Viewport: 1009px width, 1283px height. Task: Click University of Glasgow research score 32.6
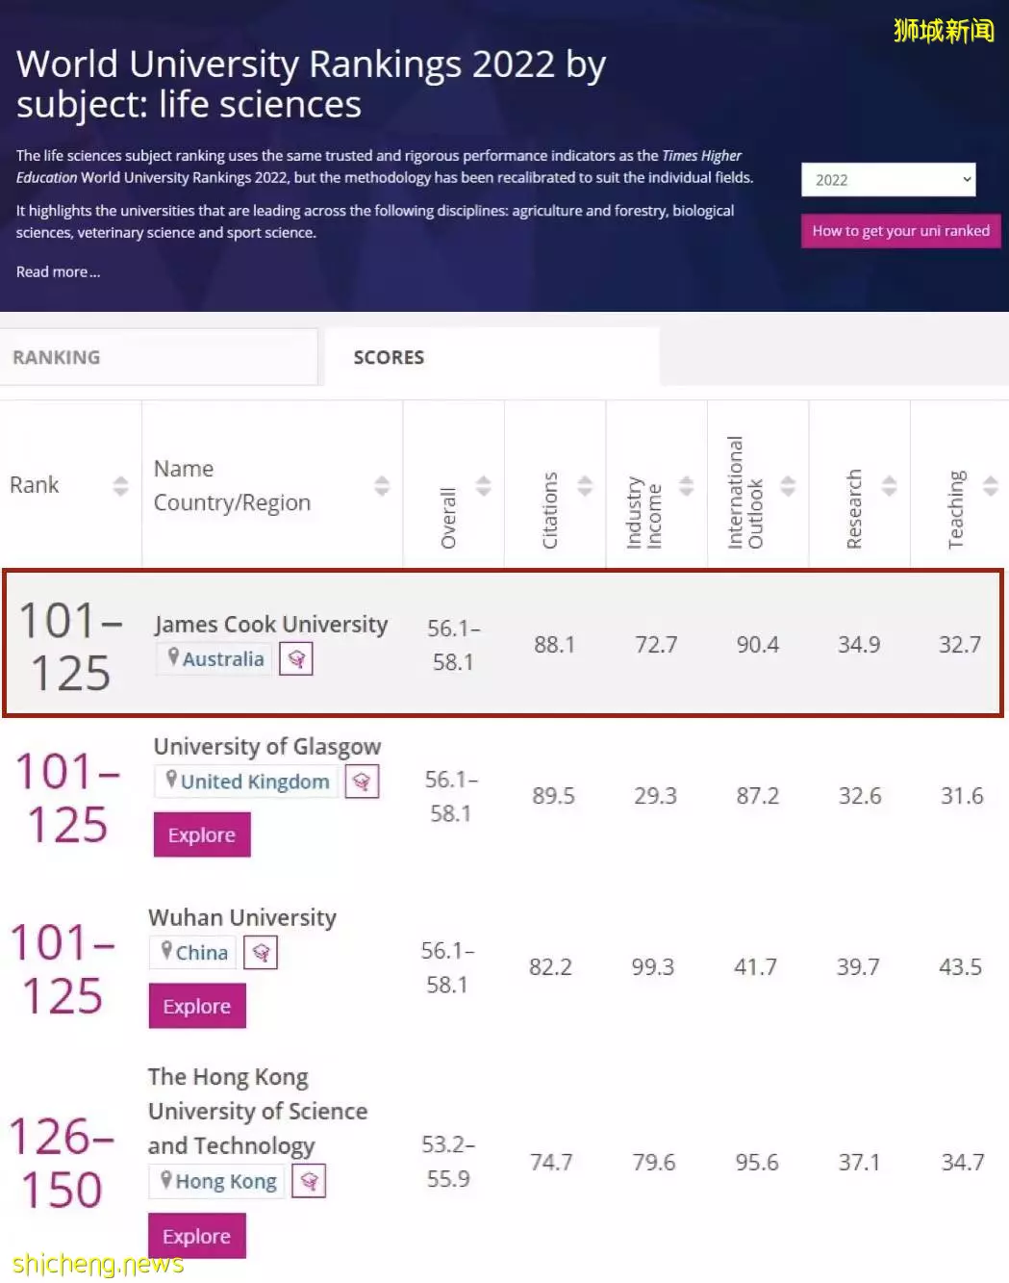click(x=860, y=796)
